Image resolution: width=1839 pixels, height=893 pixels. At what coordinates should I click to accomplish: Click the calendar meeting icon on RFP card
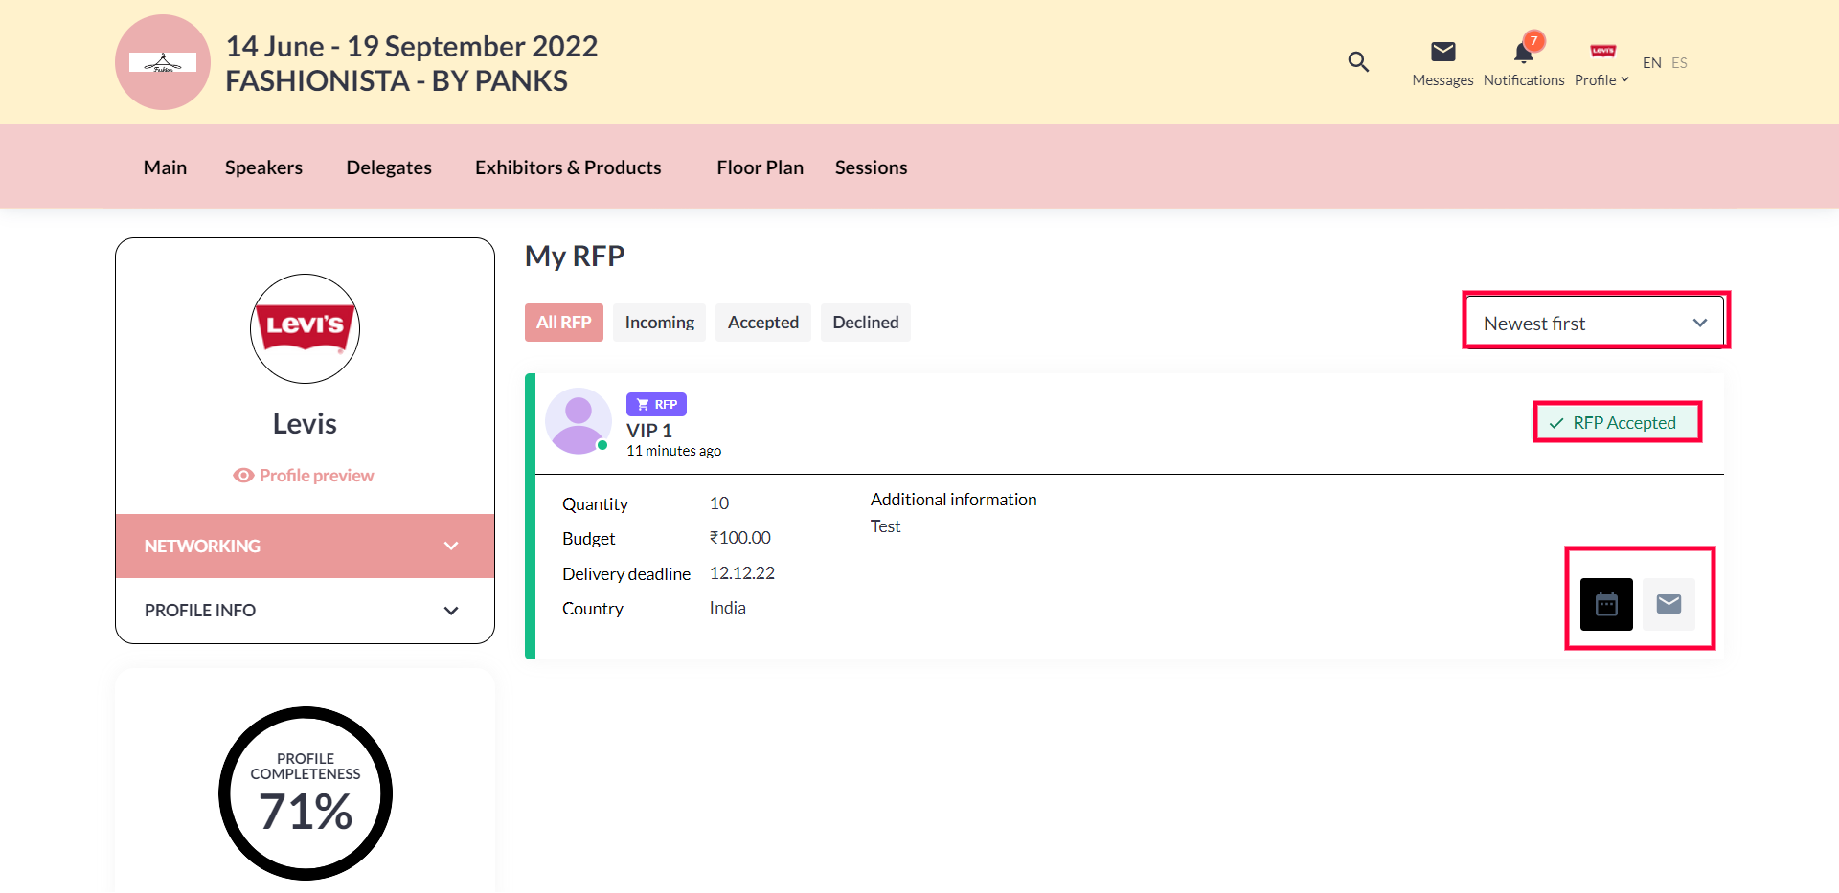tap(1606, 604)
